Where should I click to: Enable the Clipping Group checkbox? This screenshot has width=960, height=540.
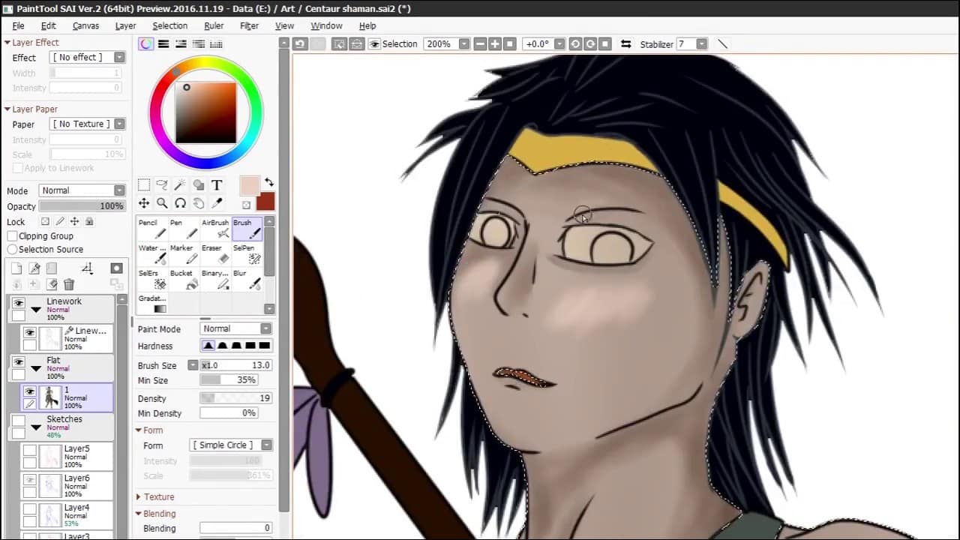(13, 236)
